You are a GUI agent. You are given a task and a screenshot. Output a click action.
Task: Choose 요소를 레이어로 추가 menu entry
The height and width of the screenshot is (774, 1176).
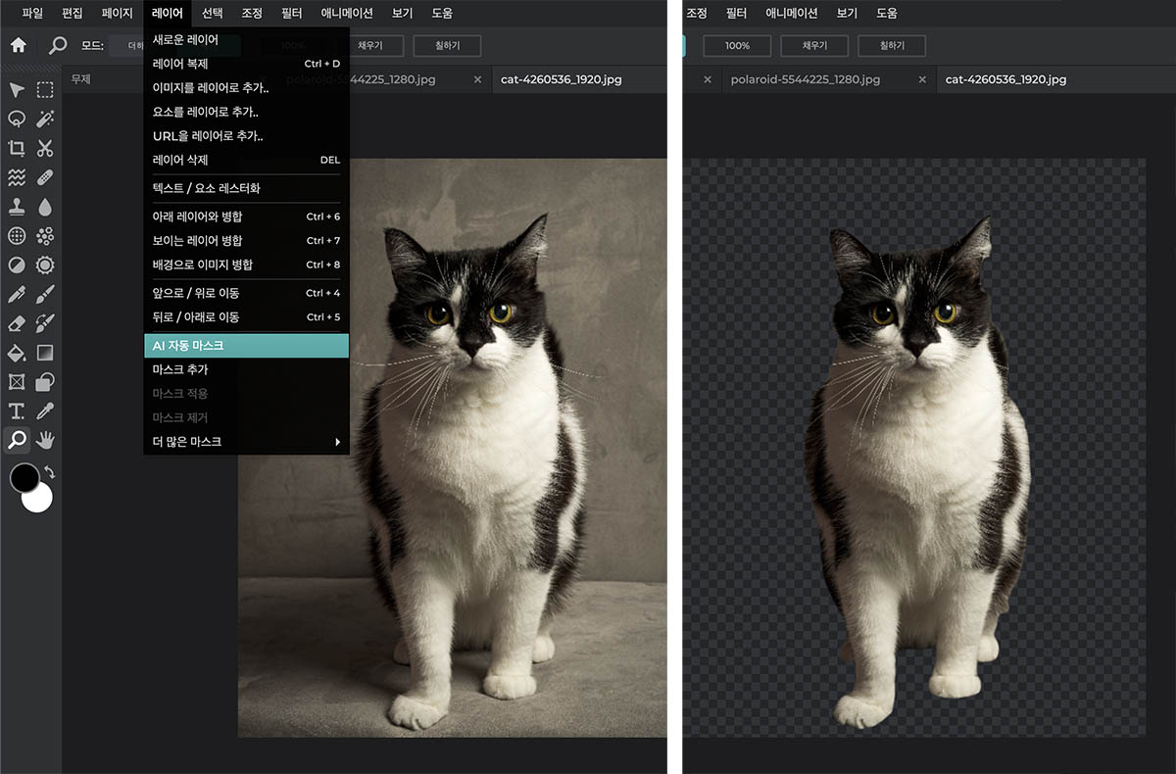coord(246,112)
